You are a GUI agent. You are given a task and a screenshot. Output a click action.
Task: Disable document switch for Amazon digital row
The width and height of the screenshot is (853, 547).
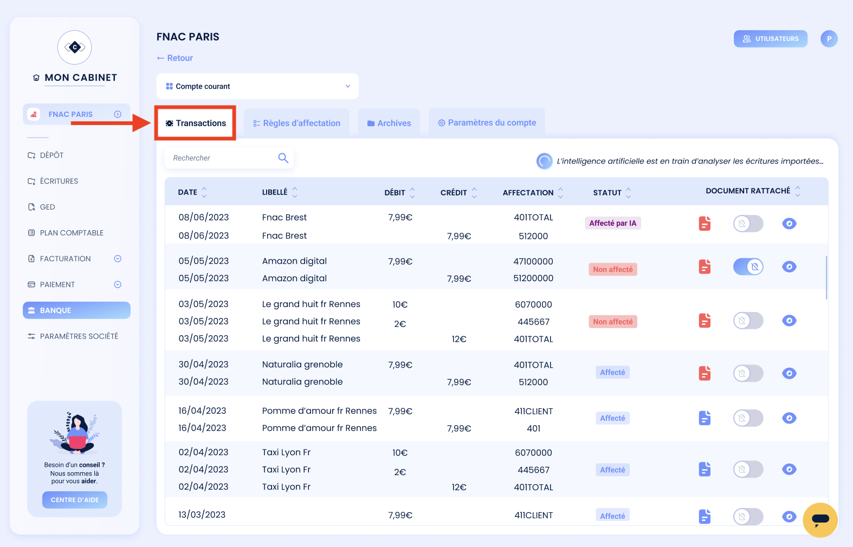click(x=748, y=266)
